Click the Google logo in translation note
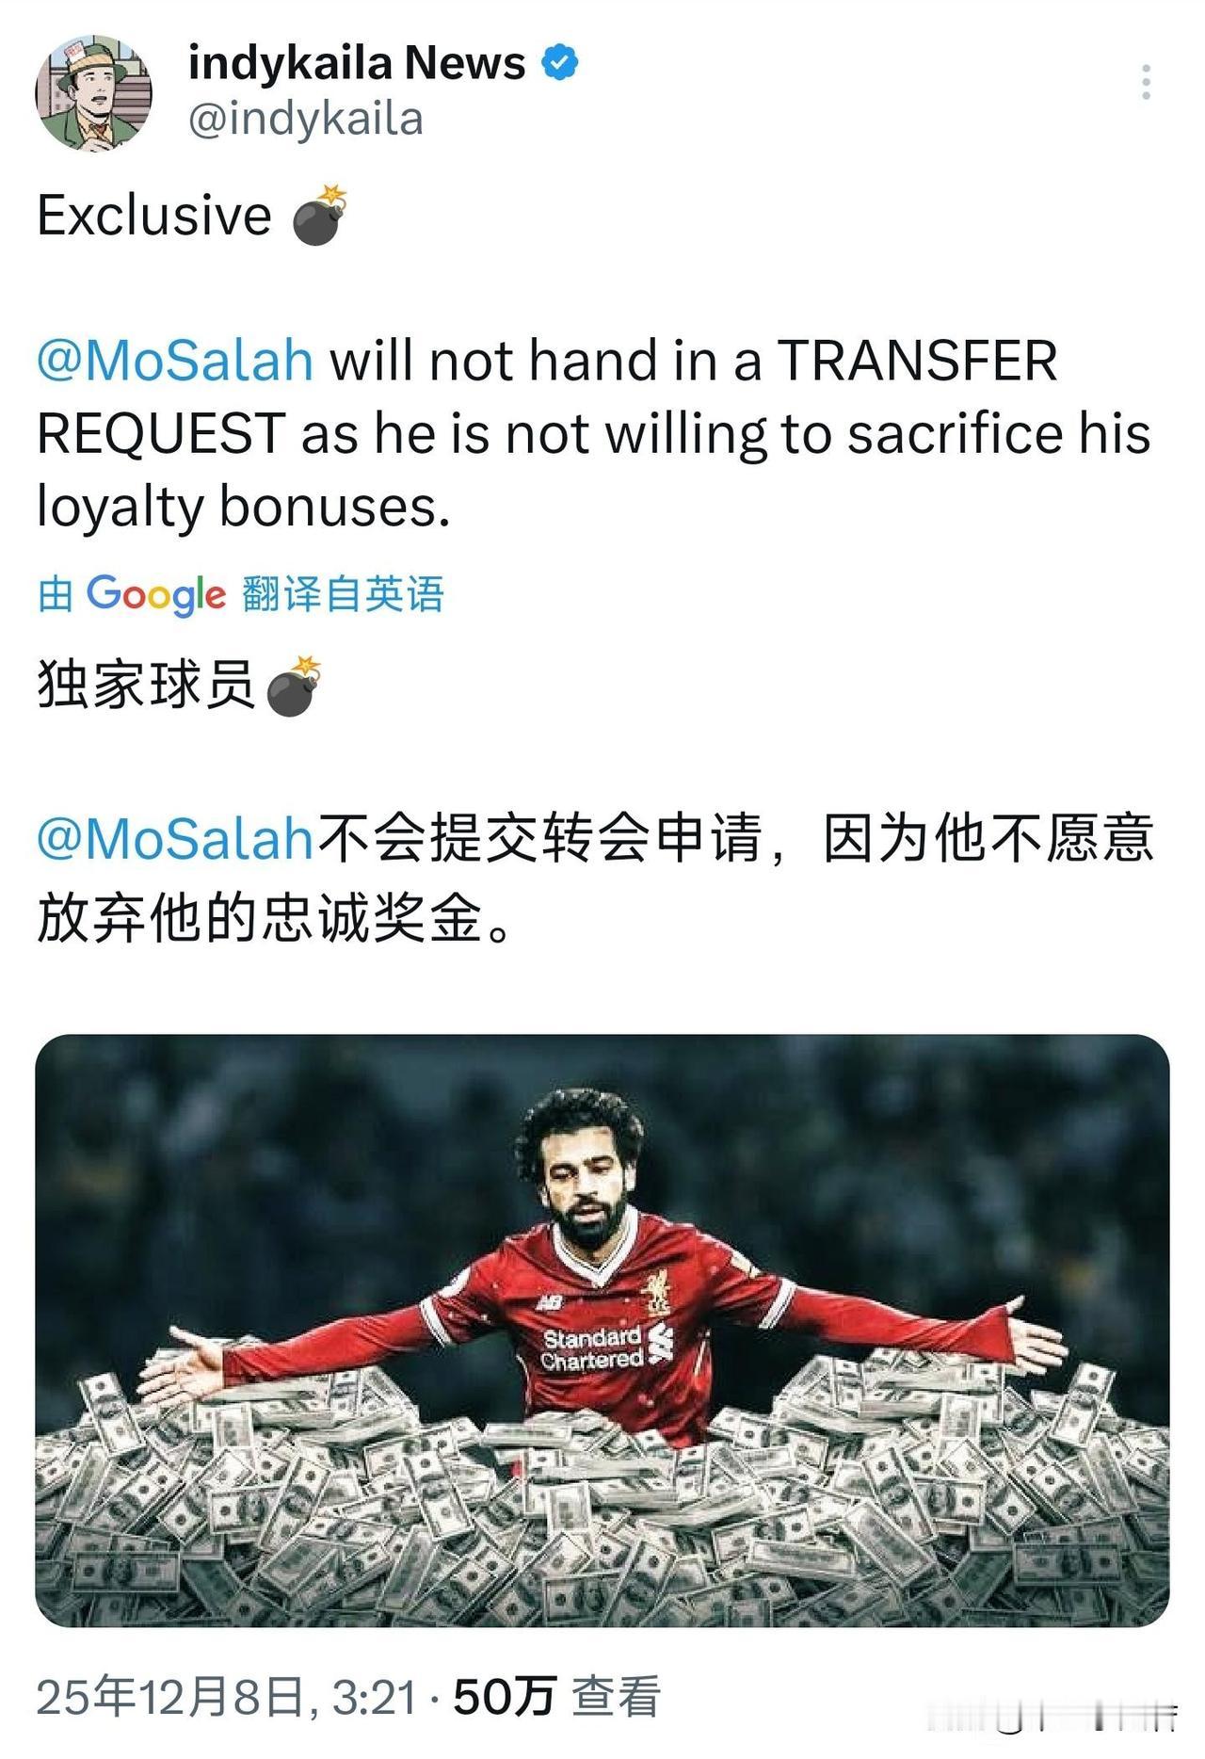 point(156,594)
